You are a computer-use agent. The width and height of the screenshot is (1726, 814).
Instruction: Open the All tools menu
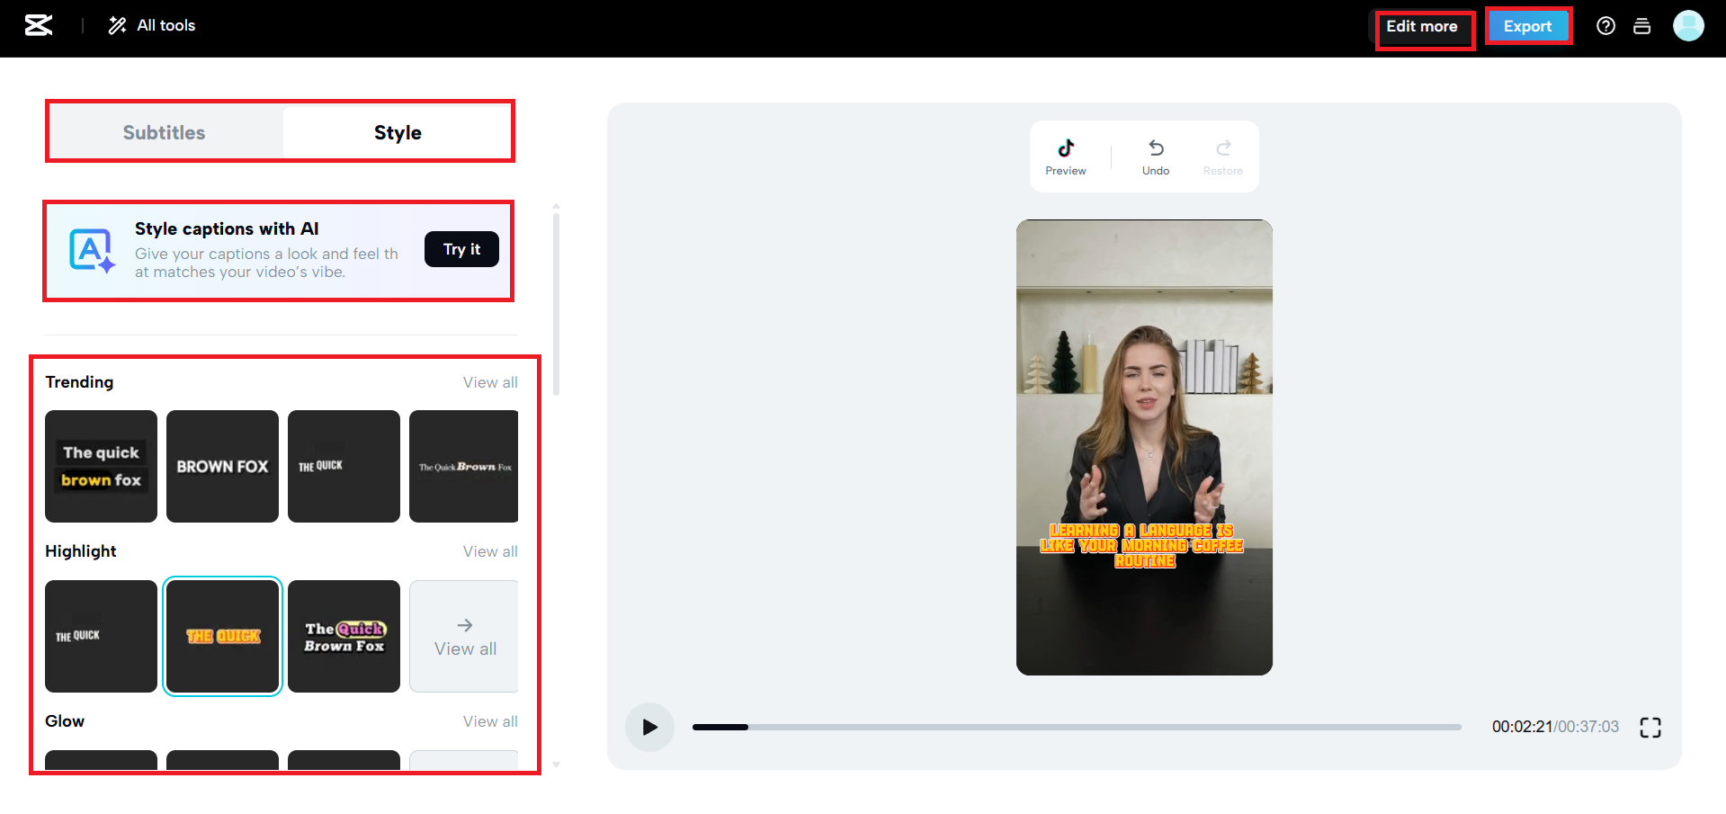point(152,25)
